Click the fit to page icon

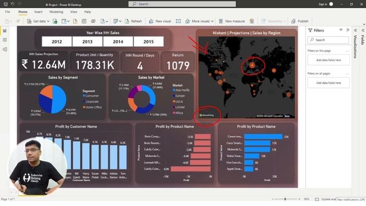tap(317, 199)
